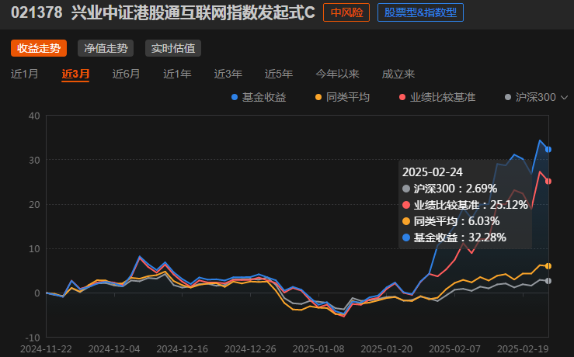Click tooltip value 业绩比较基准：25.12%
Image resolution: width=574 pixels, height=357 pixels.
tap(465, 205)
